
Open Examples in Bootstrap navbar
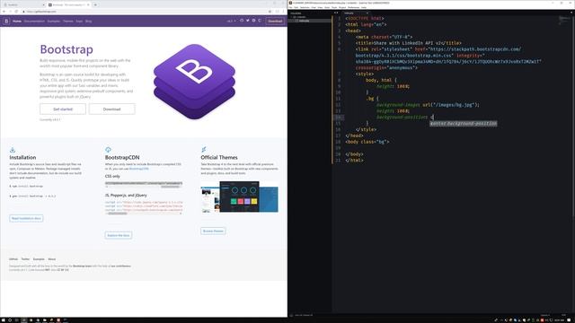click(x=54, y=22)
